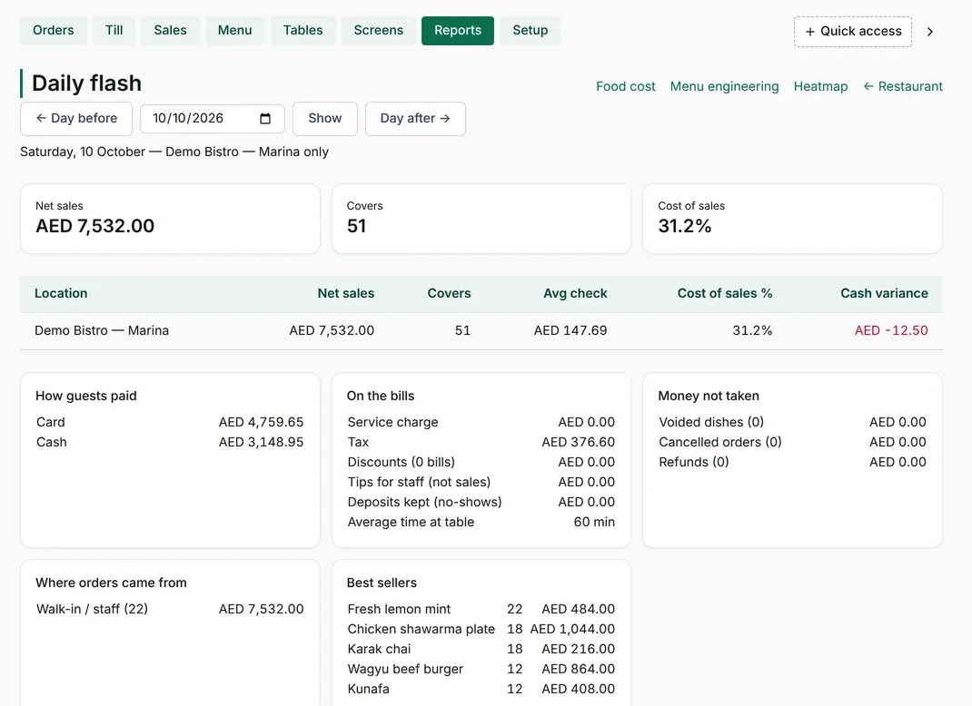972x706 pixels.
Task: Click the Cash variance column header
Action: point(884,293)
